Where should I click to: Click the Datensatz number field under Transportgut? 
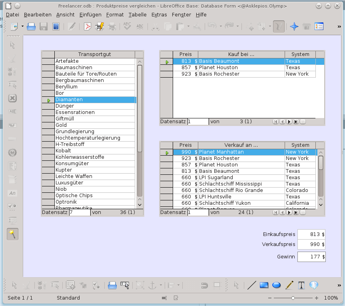tap(80, 212)
